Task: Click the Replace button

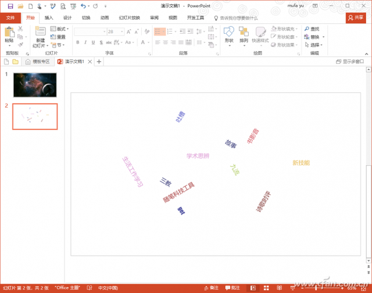Action: click(314, 37)
